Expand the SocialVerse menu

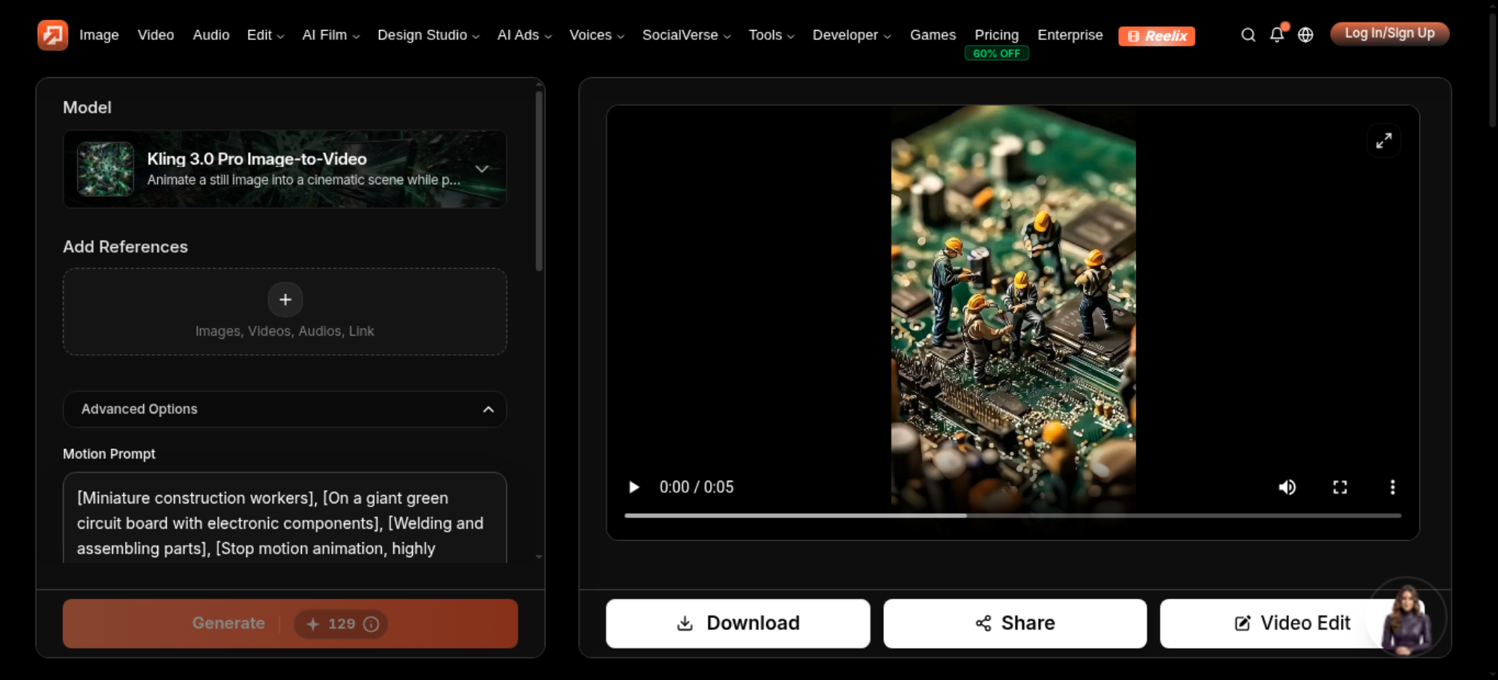coord(686,35)
